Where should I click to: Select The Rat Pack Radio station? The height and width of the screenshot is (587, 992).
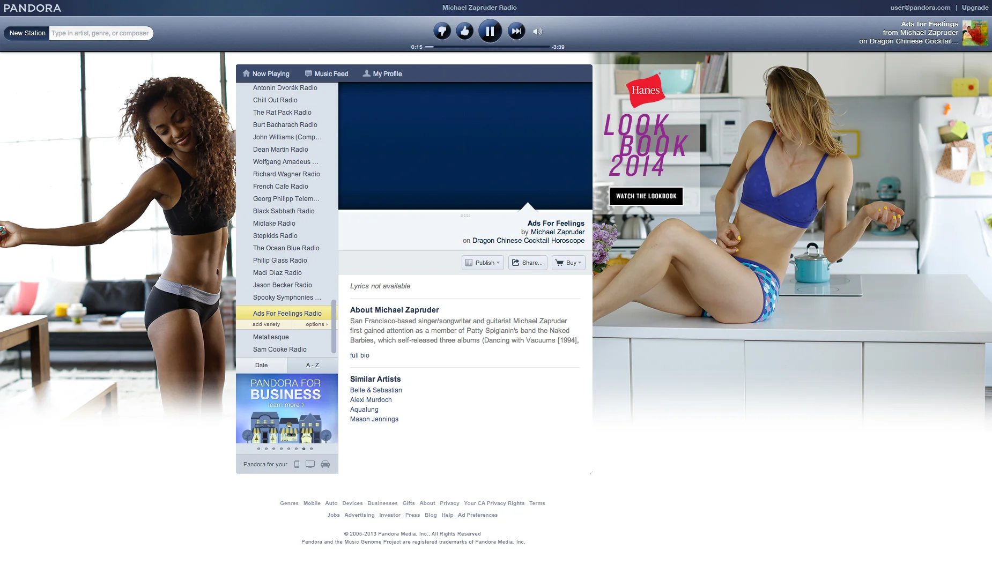pos(282,113)
